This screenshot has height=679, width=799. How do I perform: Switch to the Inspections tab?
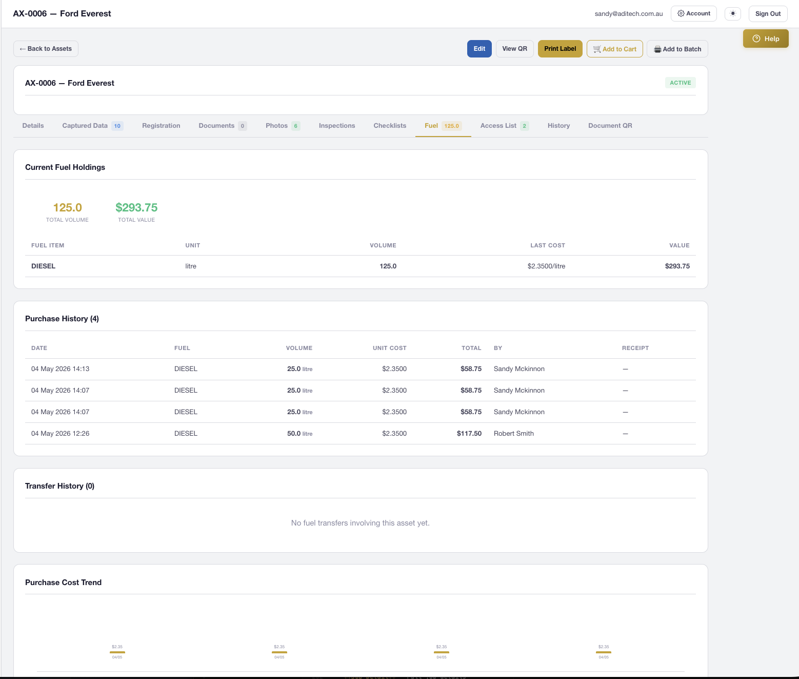(x=337, y=126)
